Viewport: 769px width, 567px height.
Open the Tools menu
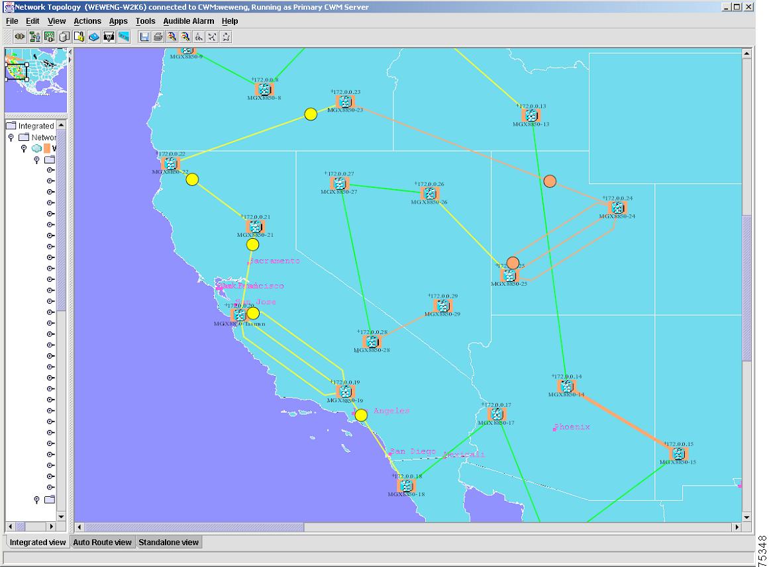click(145, 21)
